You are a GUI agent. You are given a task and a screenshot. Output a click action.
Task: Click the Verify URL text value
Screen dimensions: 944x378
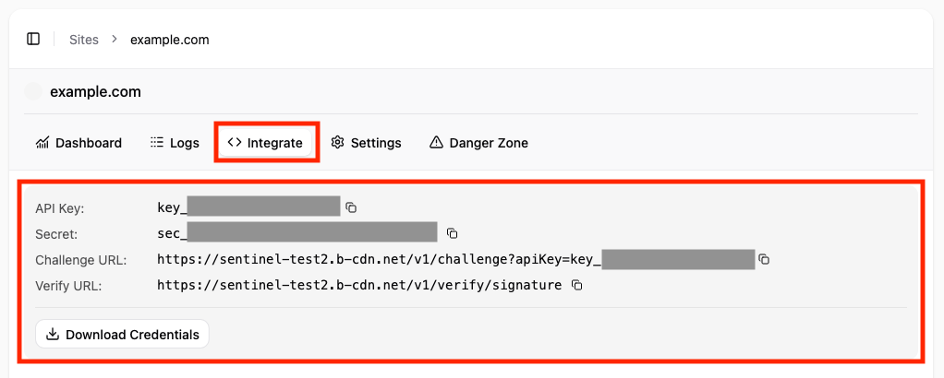(x=359, y=285)
